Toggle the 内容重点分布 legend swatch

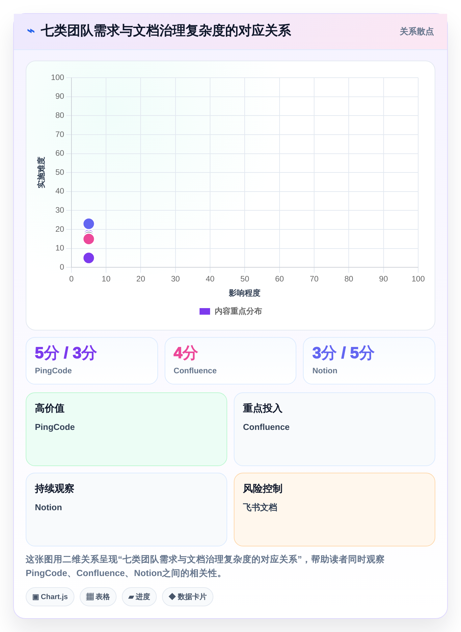(x=205, y=311)
